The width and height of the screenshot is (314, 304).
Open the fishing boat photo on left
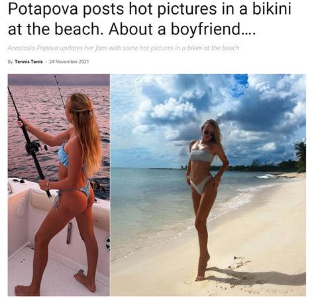[x=59, y=185]
